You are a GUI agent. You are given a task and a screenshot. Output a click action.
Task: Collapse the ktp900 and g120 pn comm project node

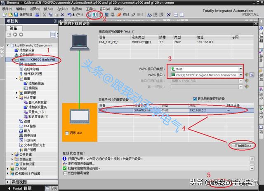pos(8,45)
